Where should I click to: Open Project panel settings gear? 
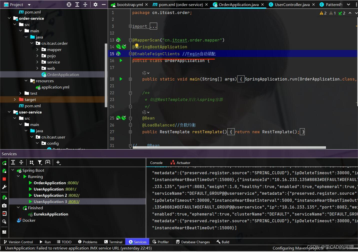tap(95, 4)
